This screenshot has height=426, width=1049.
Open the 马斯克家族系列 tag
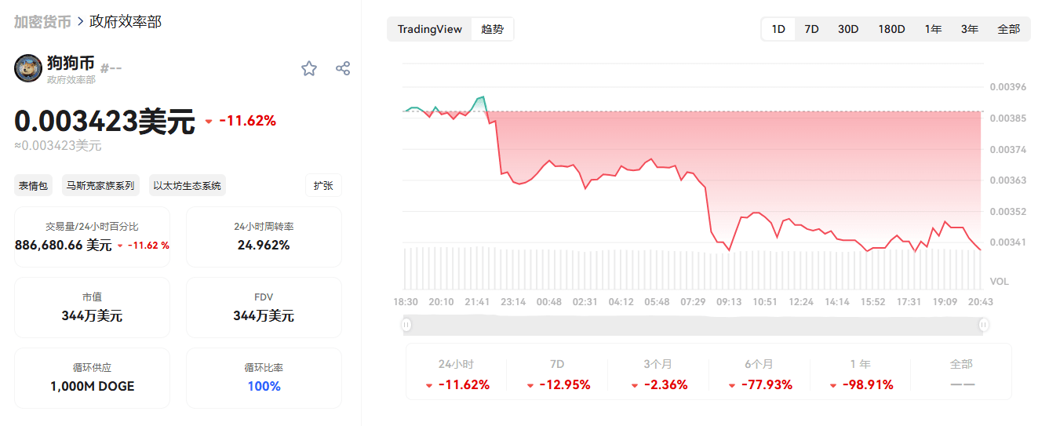tap(100, 186)
